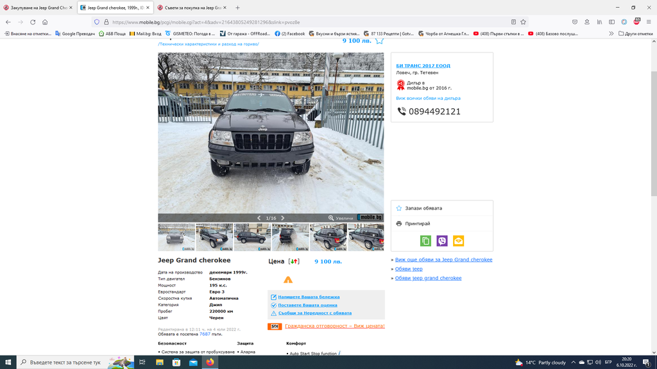Select the first thumbnail of the Jeep front view

click(176, 237)
